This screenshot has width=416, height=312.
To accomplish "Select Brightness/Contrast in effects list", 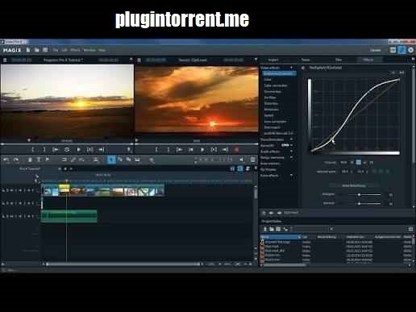I will tap(279, 73).
